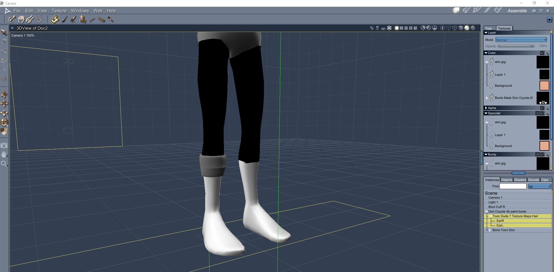
Task: Select the eyedropper color picker tool
Action: [x=111, y=20]
